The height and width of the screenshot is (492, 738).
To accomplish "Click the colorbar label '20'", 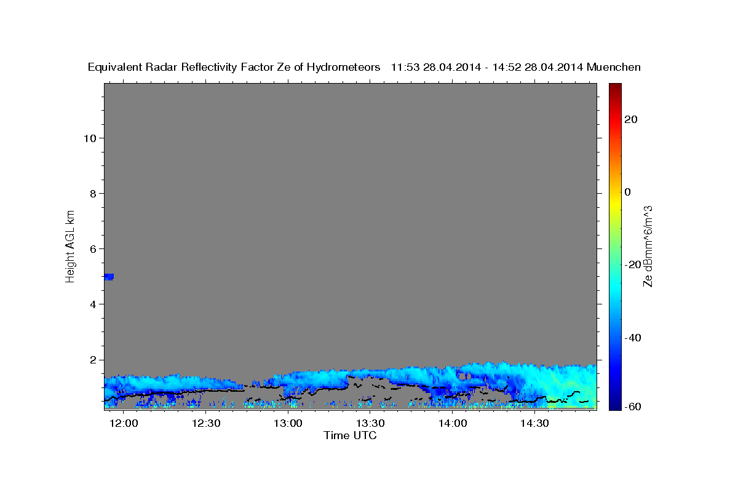I will 631,119.
